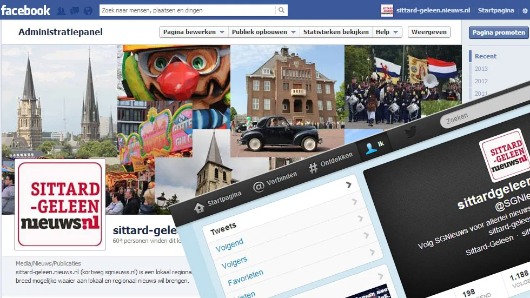The height and width of the screenshot is (298, 530).
Task: Click the Twitter # icon next to Ontdekken
Action: tap(313, 168)
